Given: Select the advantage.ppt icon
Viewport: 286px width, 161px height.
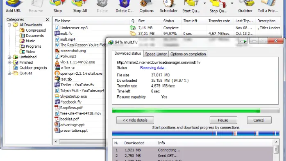Looking at the screenshot, I should tap(57, 125).
